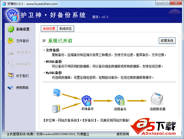The height and width of the screenshot is (139, 184).
Task: Click the 护卫神 shield logo in header
Action: 12,15
